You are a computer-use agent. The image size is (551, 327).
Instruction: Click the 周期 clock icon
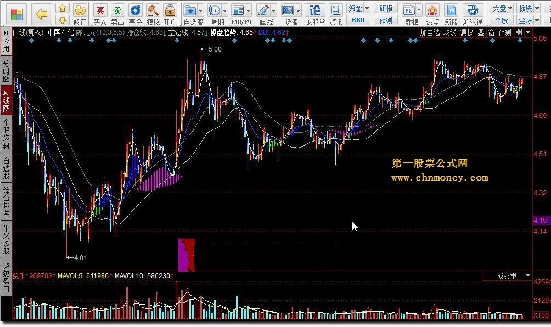(215, 10)
